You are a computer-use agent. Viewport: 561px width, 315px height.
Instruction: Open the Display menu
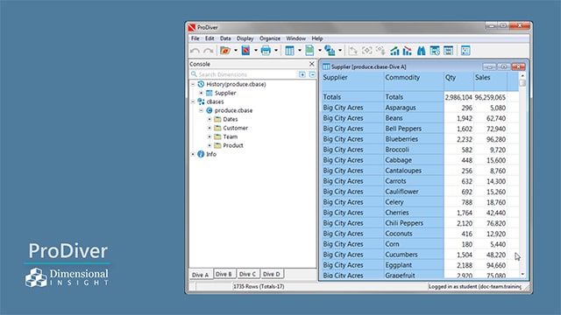[245, 38]
